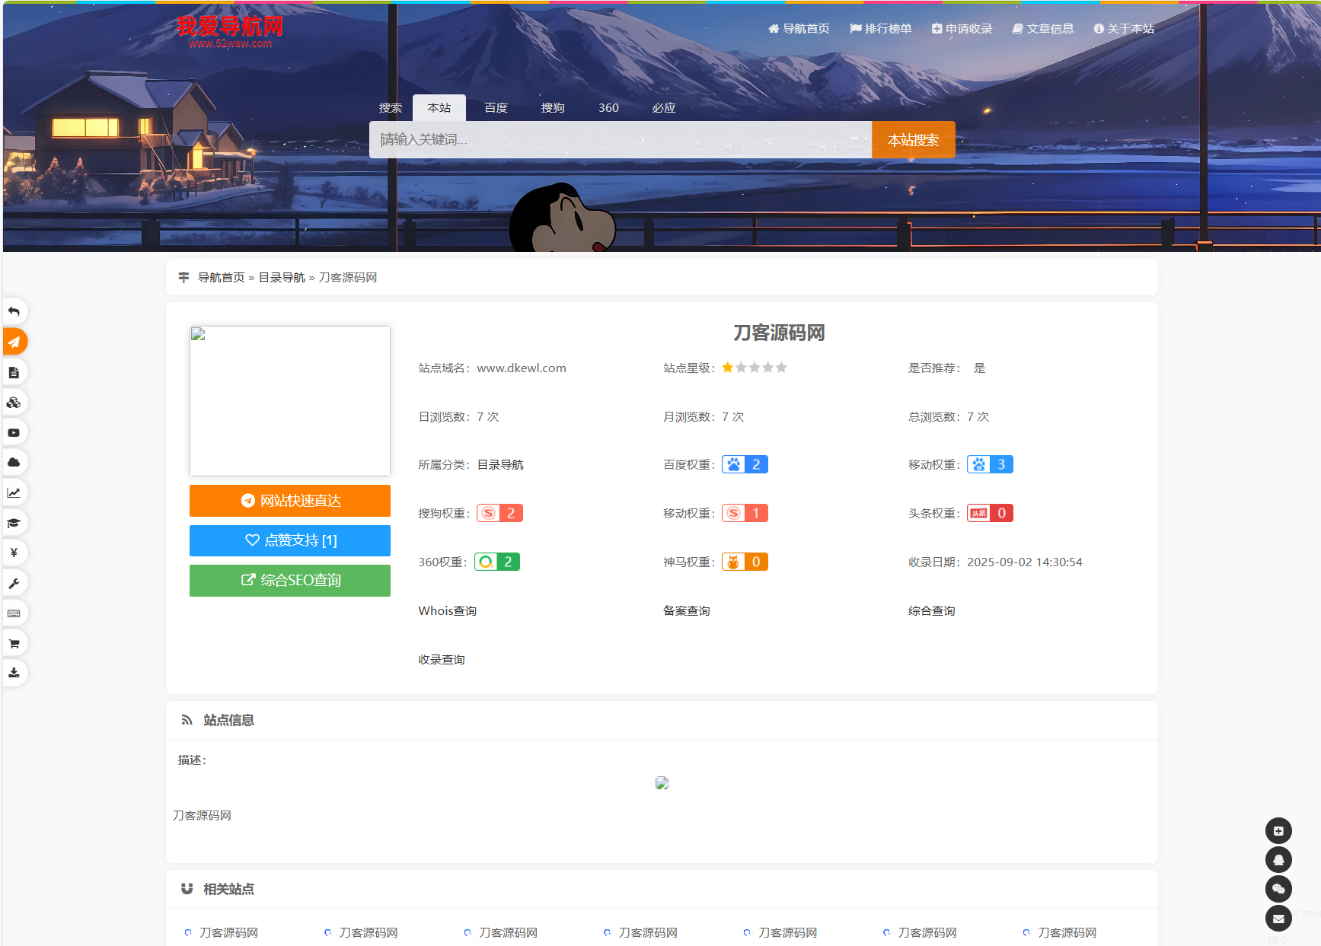This screenshot has height=946, width=1321.
Task: Open the Whois查询 link
Action: coord(447,610)
